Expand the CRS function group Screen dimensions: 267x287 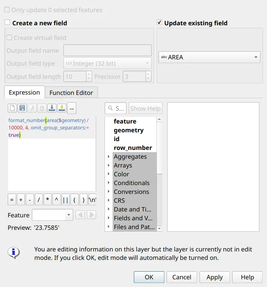(109, 200)
